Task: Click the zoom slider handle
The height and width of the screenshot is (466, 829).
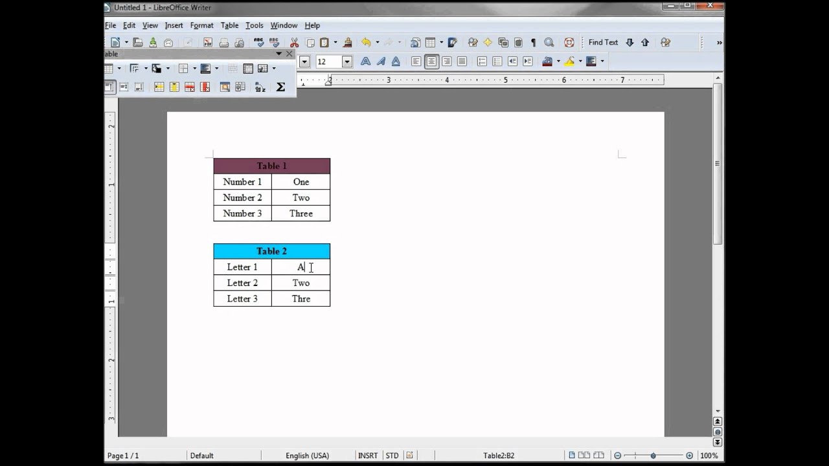Action: pyautogui.click(x=653, y=456)
